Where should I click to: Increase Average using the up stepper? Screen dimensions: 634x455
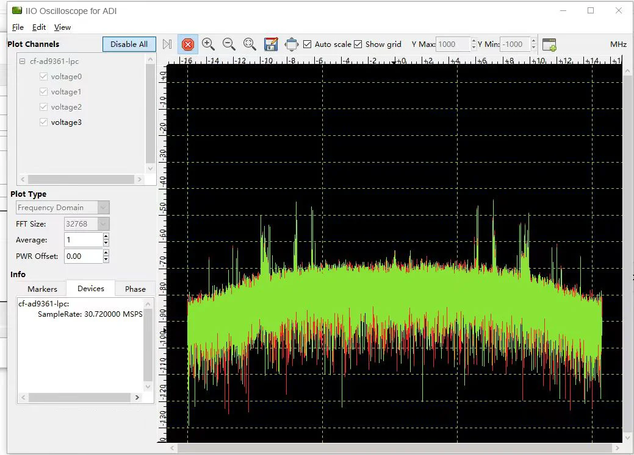tap(105, 236)
